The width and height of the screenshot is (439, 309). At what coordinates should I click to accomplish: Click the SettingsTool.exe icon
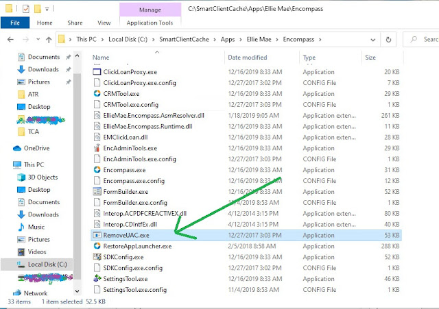click(x=97, y=279)
